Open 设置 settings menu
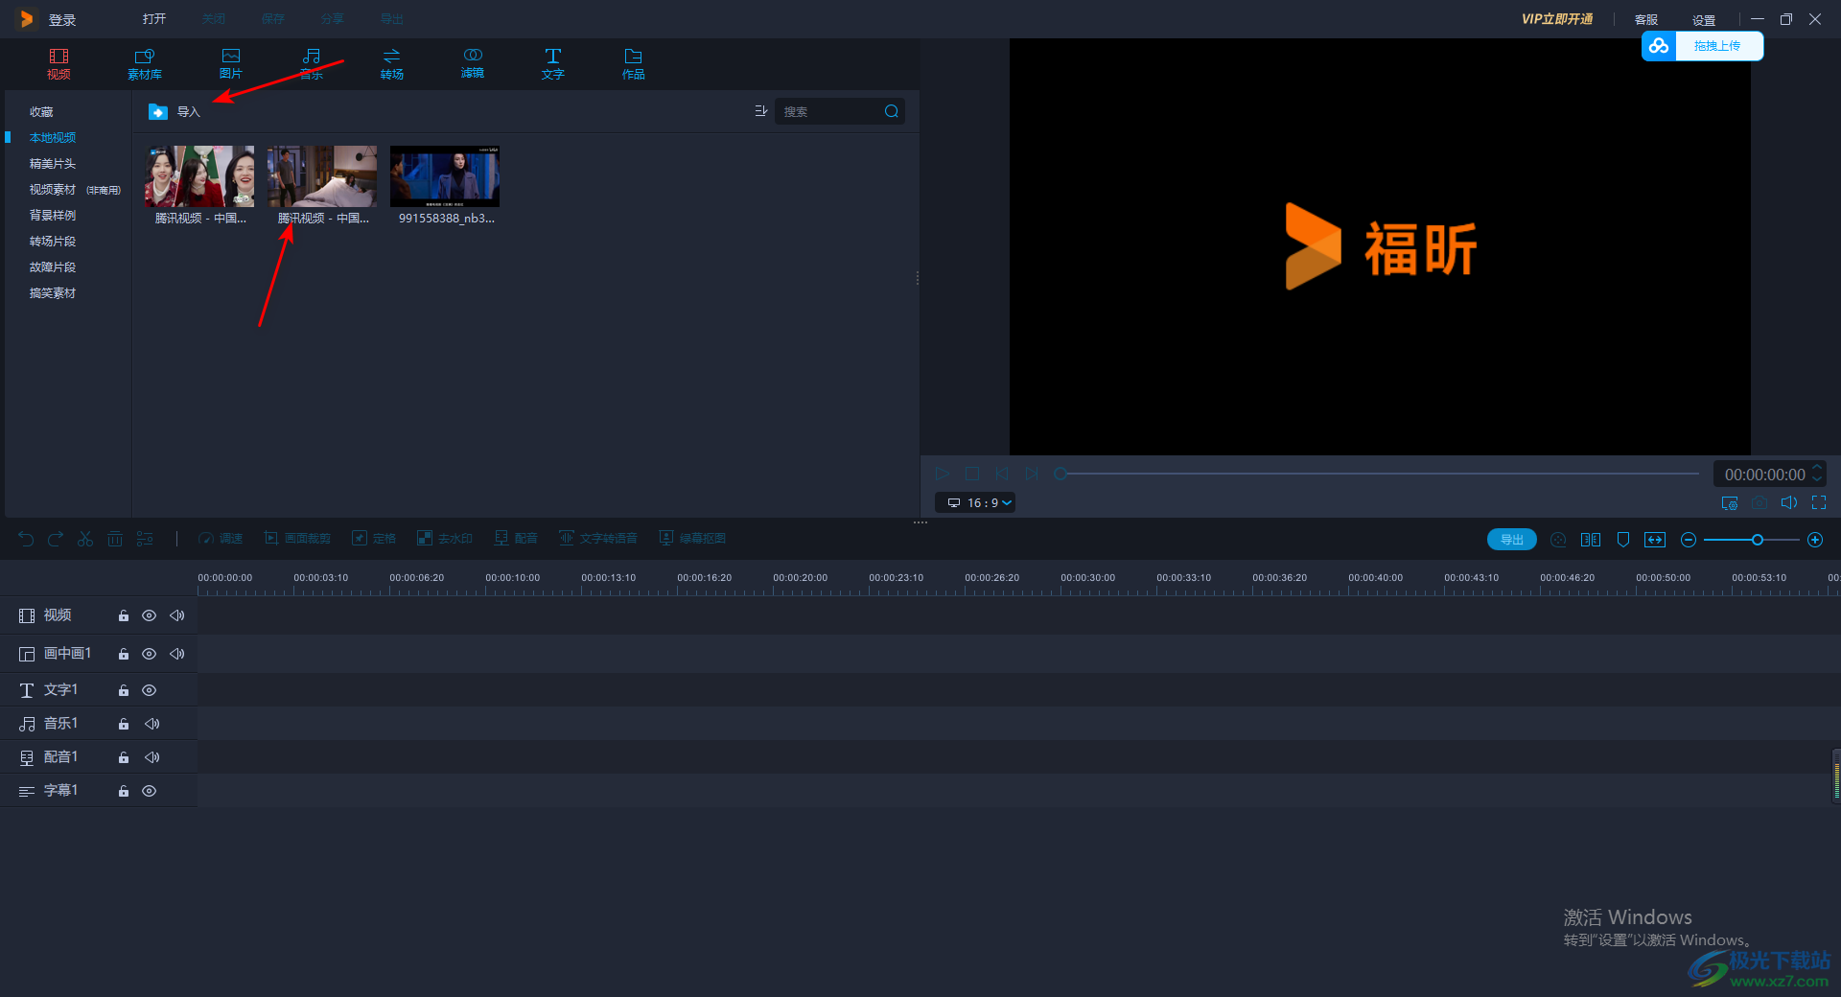The width and height of the screenshot is (1841, 997). click(x=1704, y=20)
